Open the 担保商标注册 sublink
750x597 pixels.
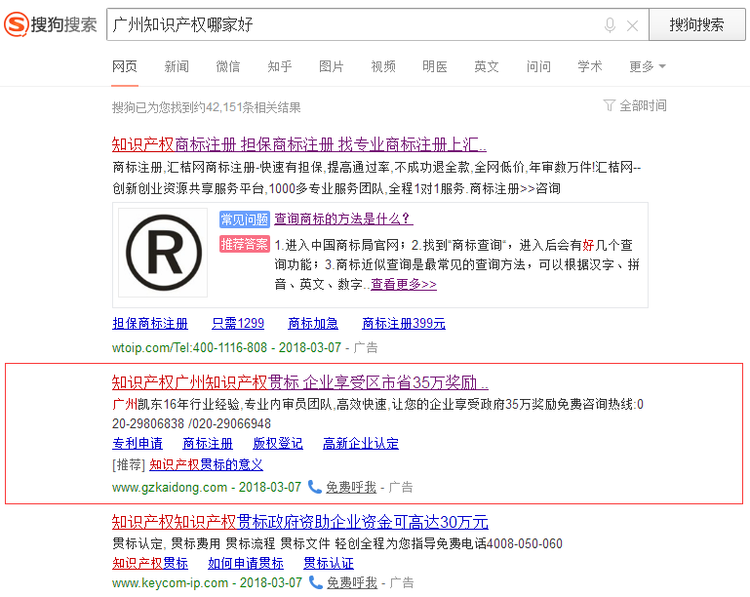pos(150,324)
